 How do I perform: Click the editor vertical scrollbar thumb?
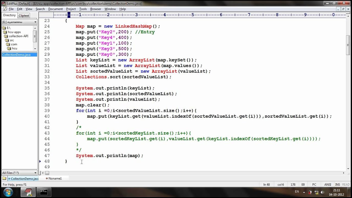point(348,45)
